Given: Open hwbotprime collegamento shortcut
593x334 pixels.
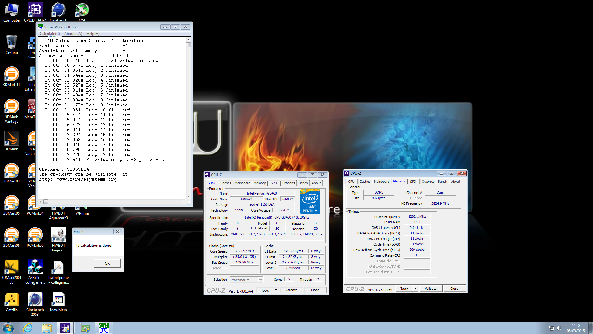Looking at the screenshot, I should [x=58, y=272].
